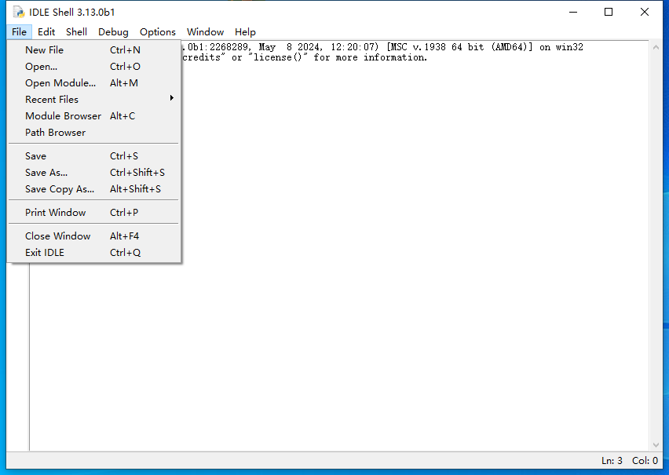The height and width of the screenshot is (475, 669).
Task: Open the Path Browser entry
Action: [94, 133]
